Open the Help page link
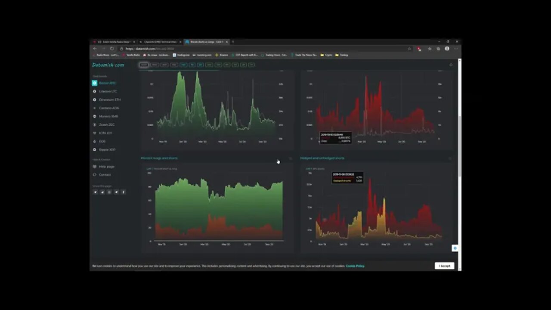551x310 pixels. (x=107, y=167)
